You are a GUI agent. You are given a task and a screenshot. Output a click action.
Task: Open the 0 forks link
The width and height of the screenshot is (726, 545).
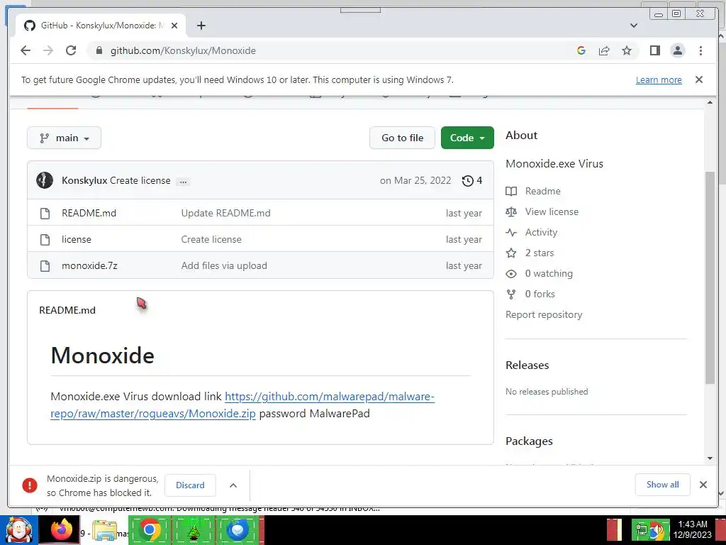(x=540, y=294)
